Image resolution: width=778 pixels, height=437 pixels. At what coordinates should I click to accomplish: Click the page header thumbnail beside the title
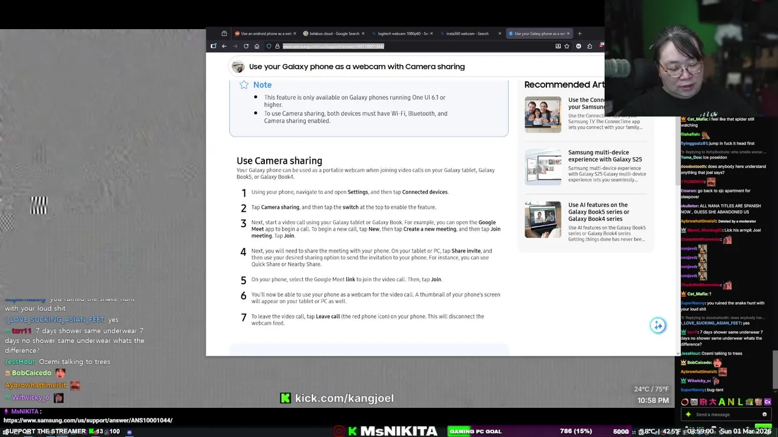238,67
